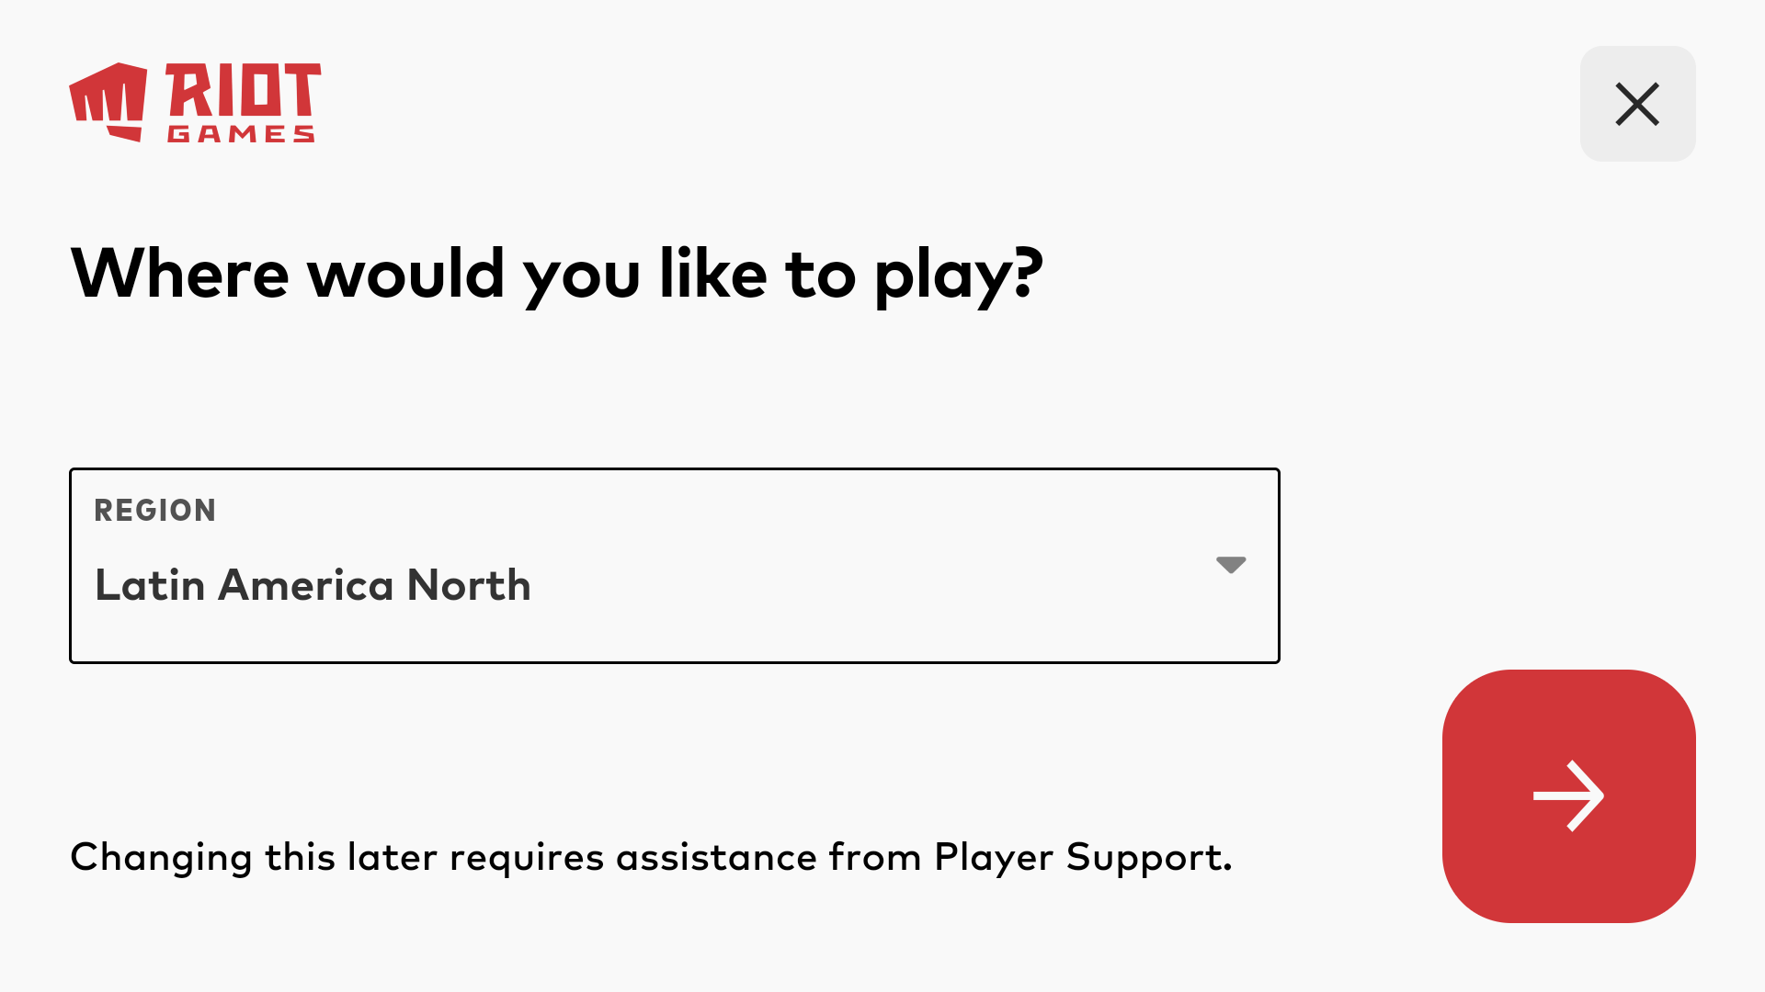Click the word "play?" in the heading
This screenshot has height=992, width=1765.
click(x=958, y=274)
